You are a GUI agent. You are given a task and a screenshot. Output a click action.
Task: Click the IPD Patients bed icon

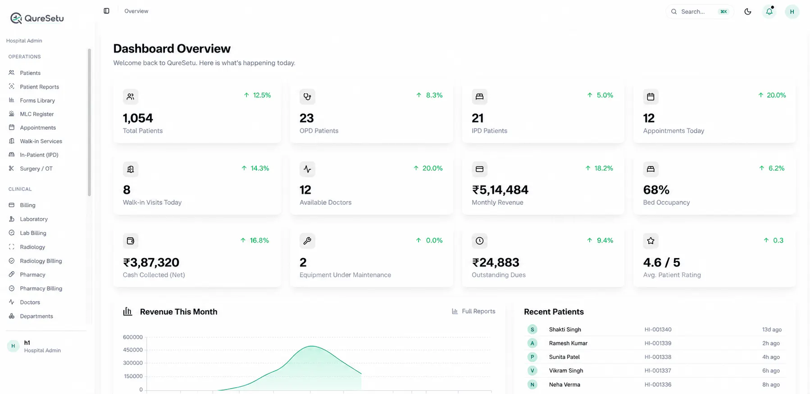pos(479,96)
